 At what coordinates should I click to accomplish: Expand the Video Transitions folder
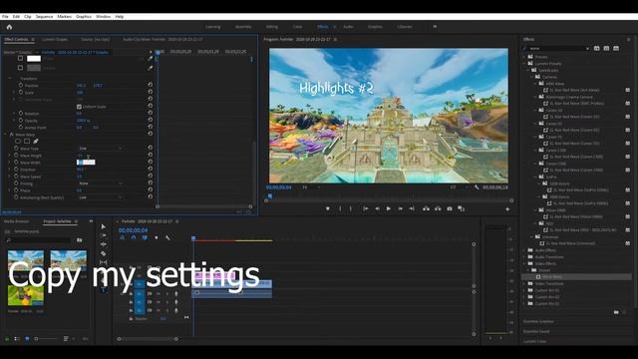point(524,283)
